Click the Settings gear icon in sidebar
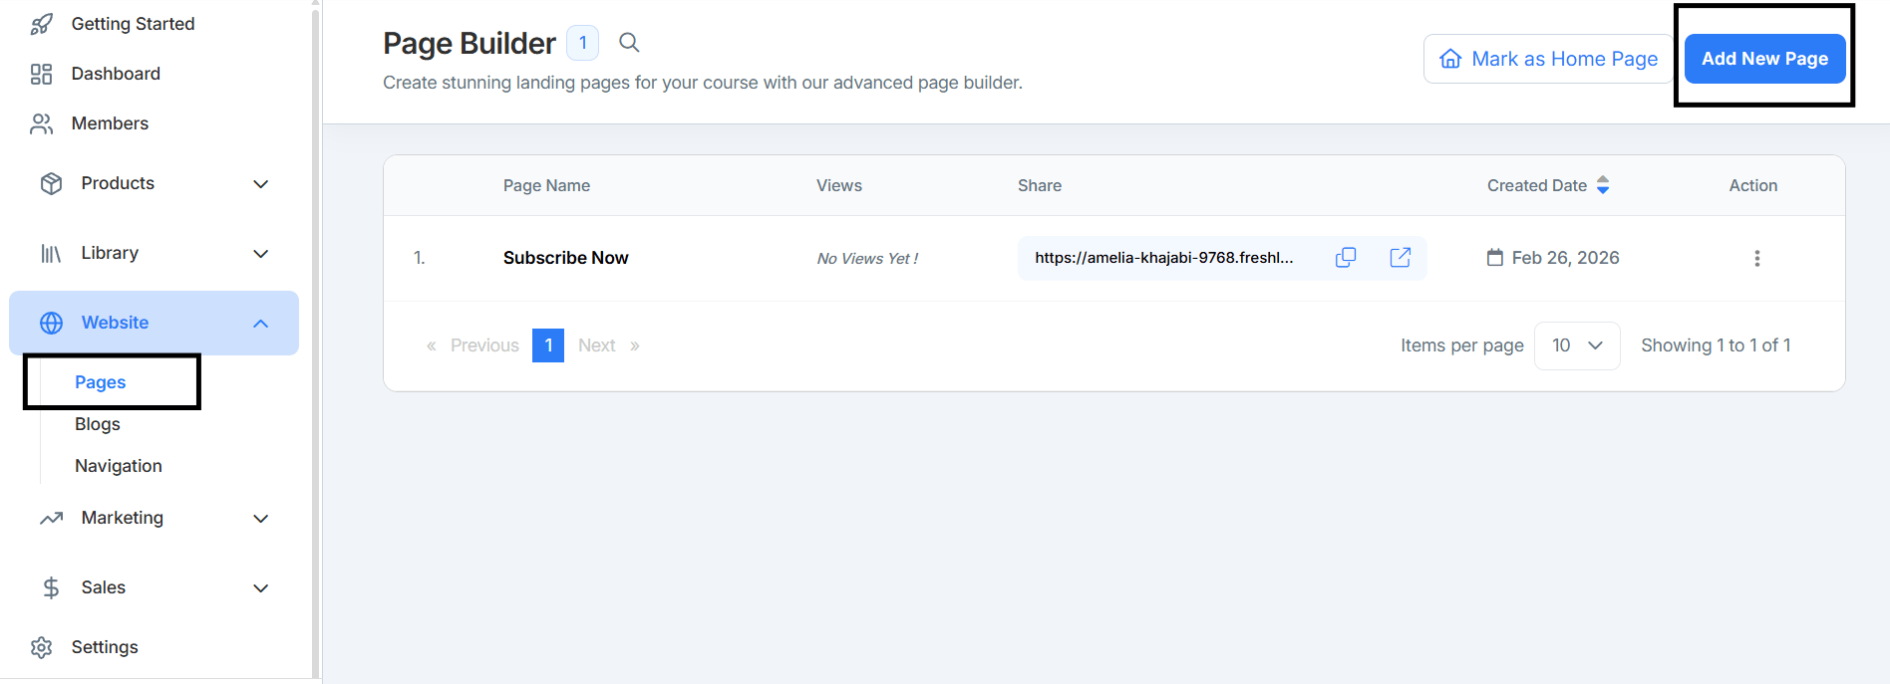 click(x=42, y=647)
